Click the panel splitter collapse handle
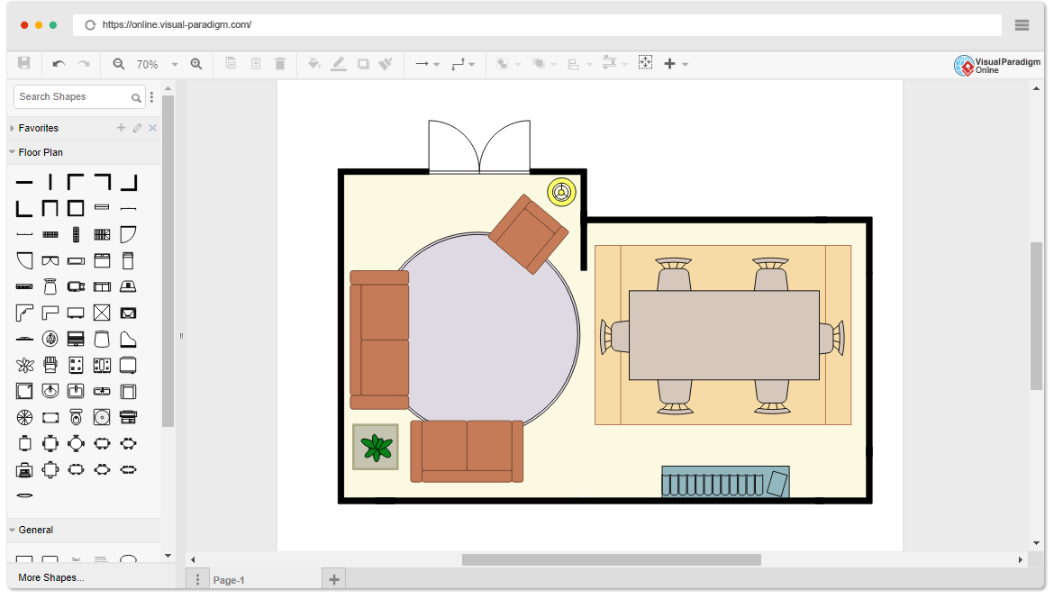Image resolution: width=1054 pixels, height=599 pixels. (x=181, y=335)
